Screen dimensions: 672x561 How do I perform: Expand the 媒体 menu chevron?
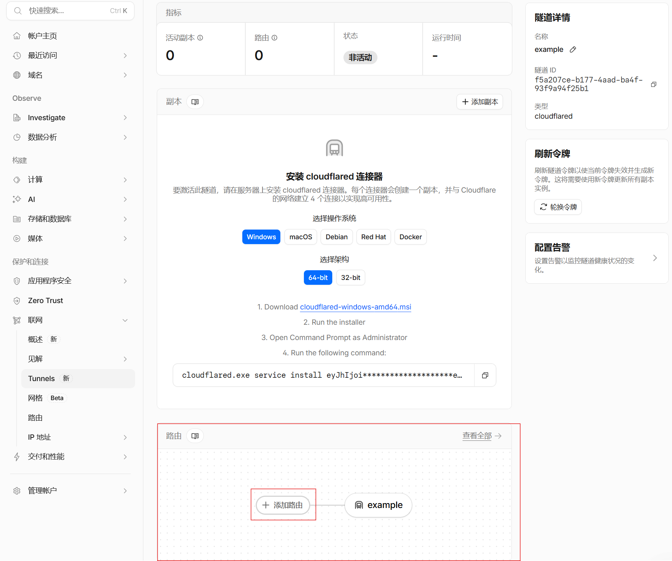tap(125, 239)
